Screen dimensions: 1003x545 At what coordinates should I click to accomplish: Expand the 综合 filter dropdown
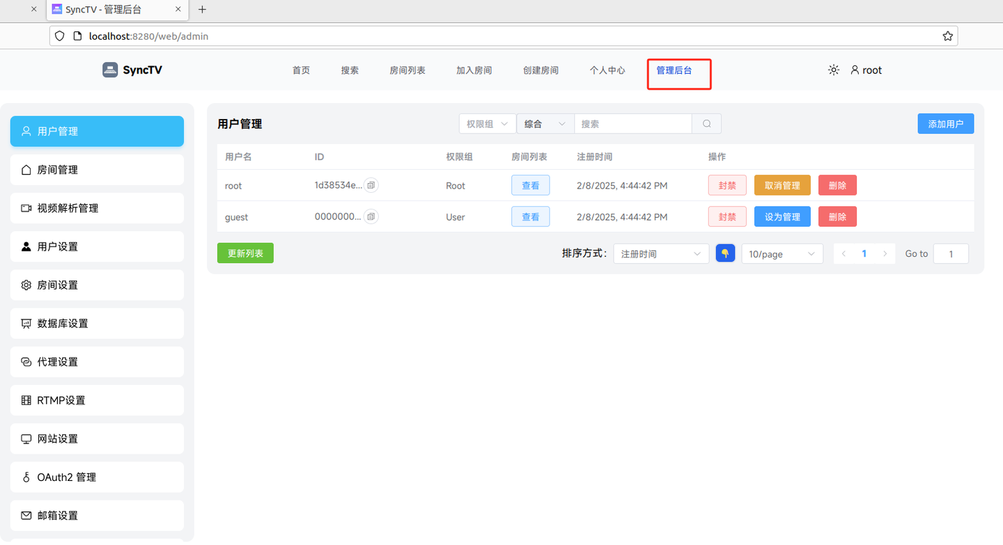[545, 123]
